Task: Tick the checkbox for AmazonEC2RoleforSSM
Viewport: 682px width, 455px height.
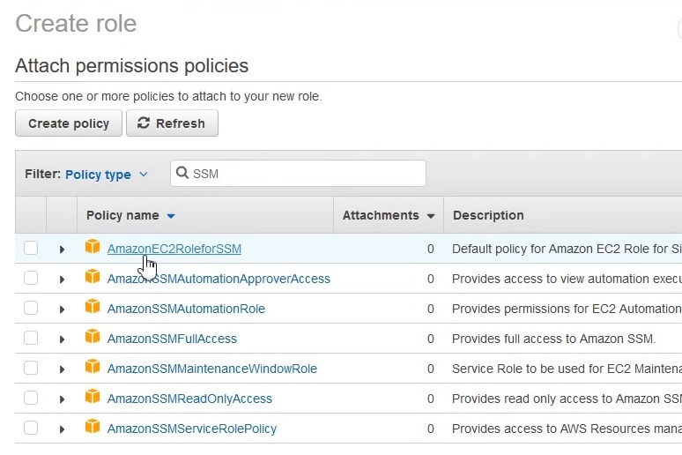Action: tap(31, 248)
